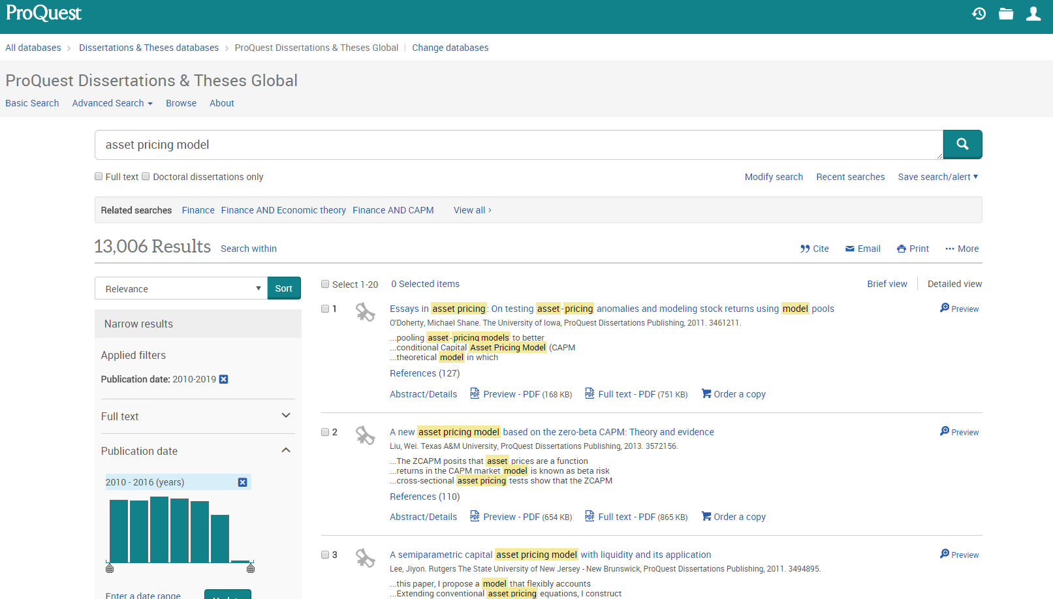The width and height of the screenshot is (1053, 599).
Task: Select result 3 checkbox
Action: click(x=325, y=555)
